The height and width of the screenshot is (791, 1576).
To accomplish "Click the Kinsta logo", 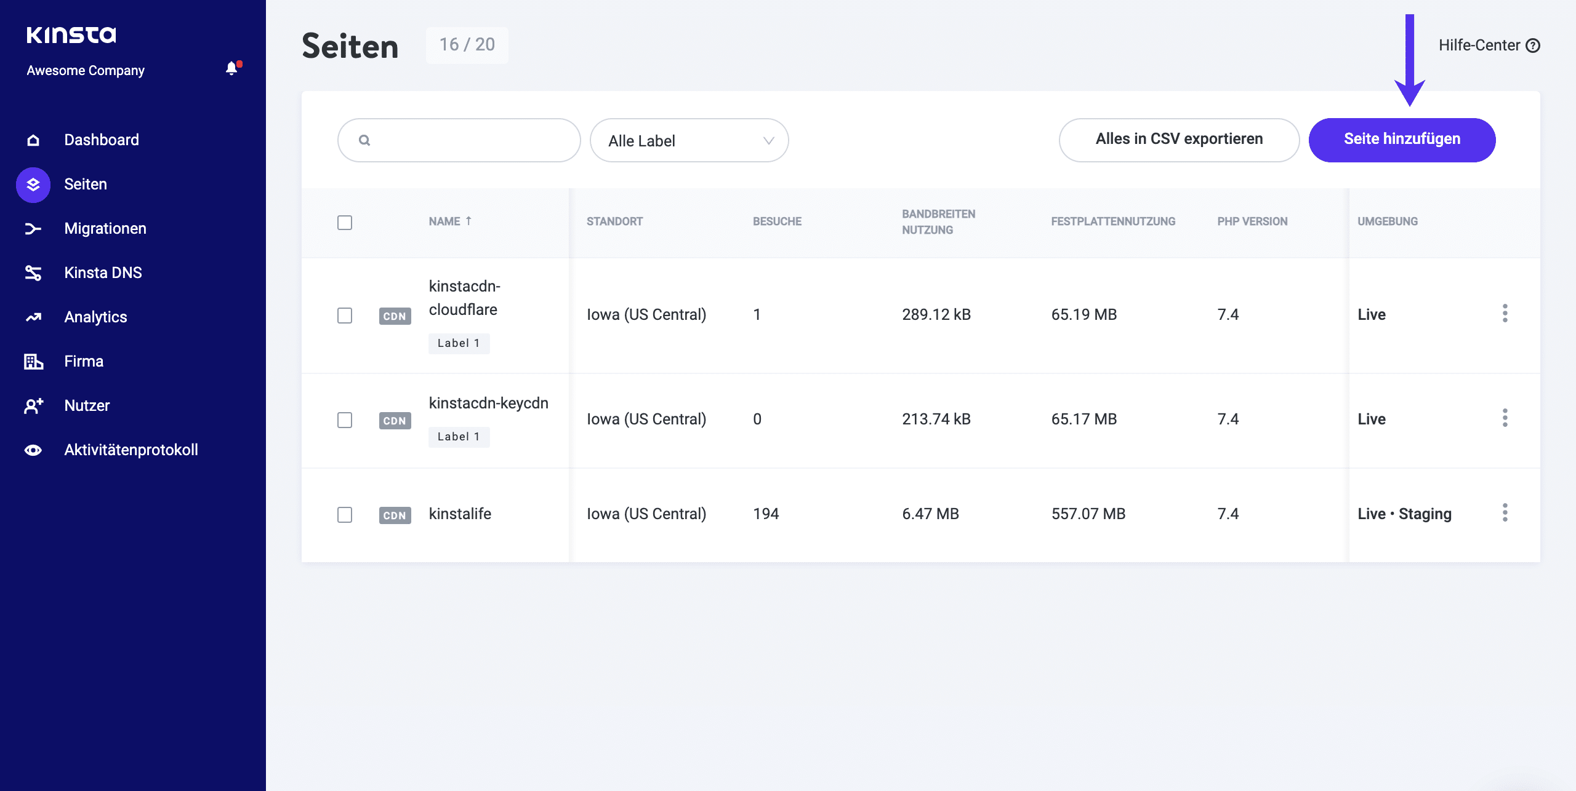I will point(71,35).
